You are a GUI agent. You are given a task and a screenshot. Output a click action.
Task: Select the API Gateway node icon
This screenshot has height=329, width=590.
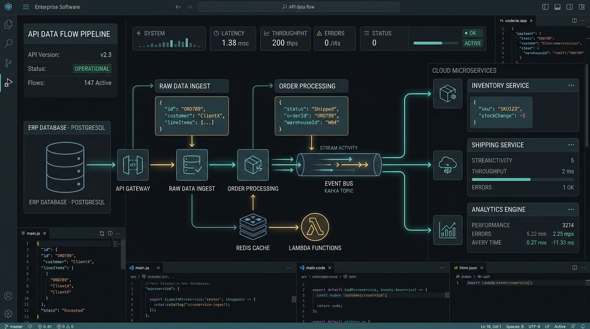pyautogui.click(x=133, y=165)
